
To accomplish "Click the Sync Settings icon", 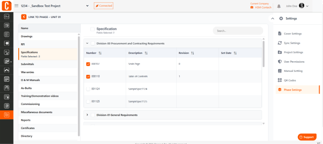I will click(x=280, y=43).
